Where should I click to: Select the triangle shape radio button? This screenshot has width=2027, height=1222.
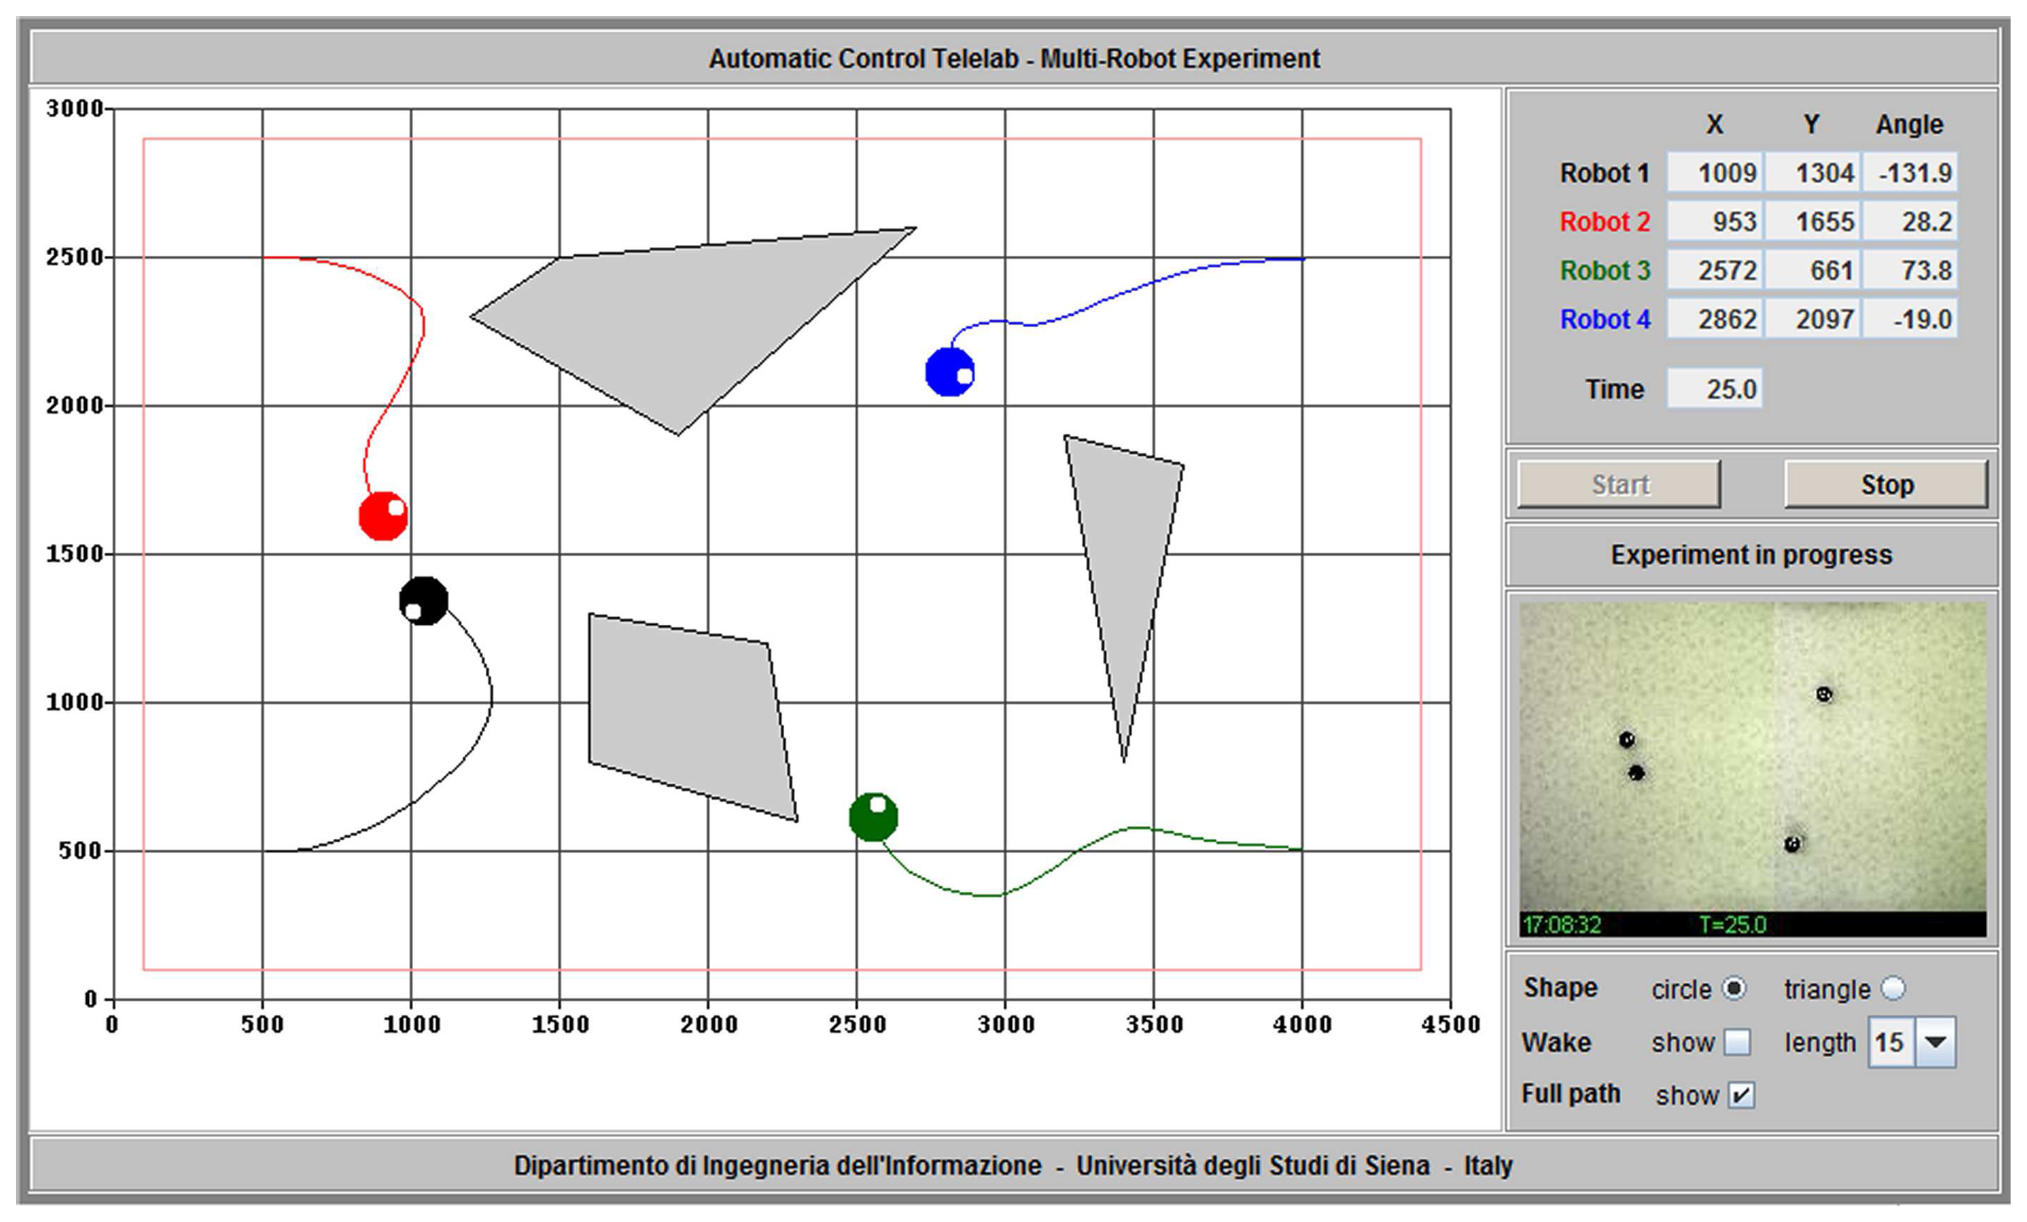point(1893,988)
